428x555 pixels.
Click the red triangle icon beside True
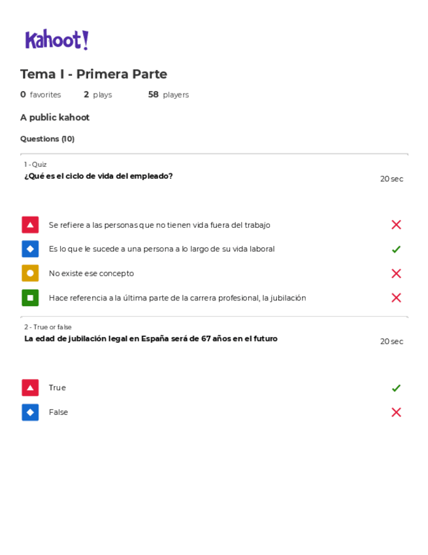pos(30,387)
